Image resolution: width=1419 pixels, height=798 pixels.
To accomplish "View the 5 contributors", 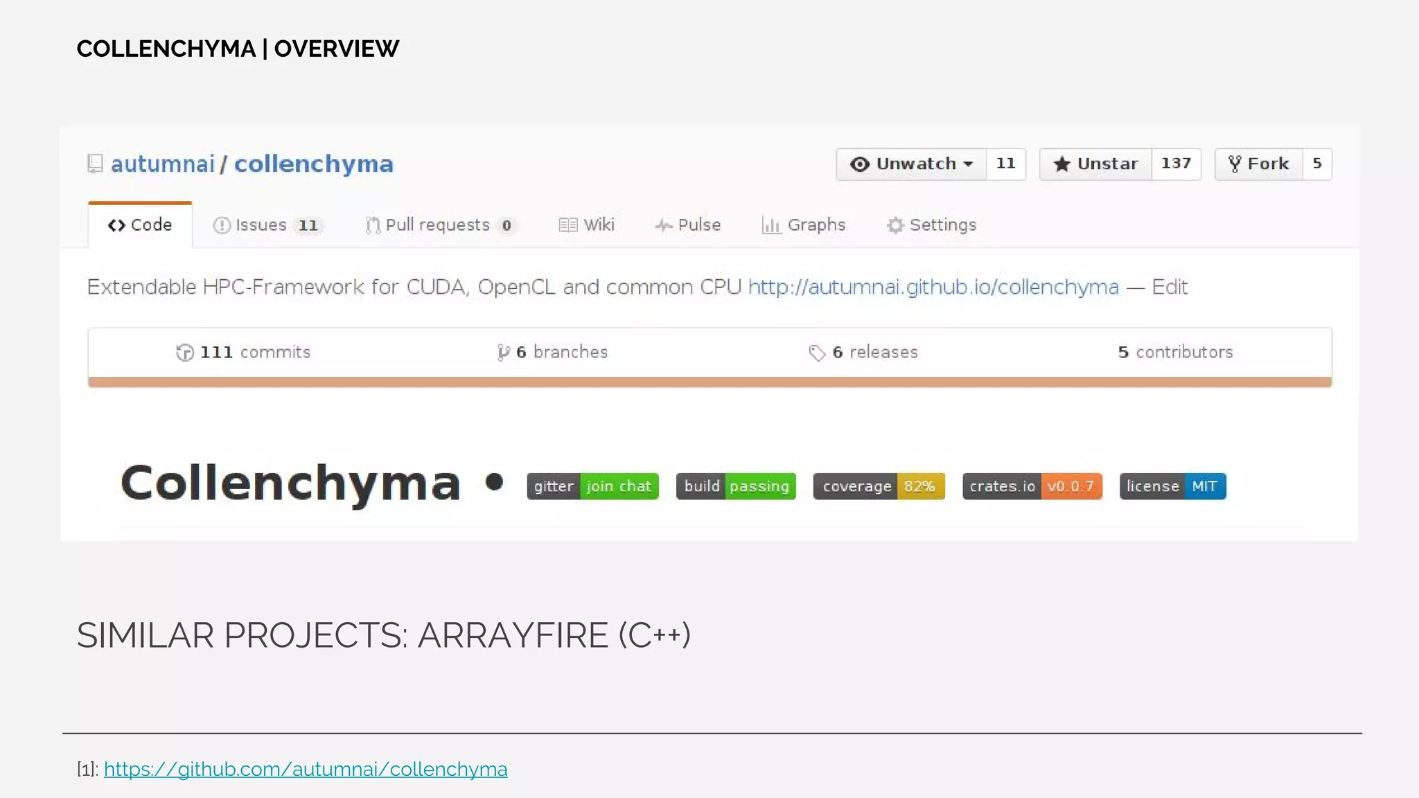I will click(x=1175, y=353).
